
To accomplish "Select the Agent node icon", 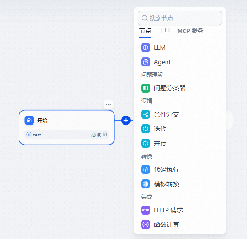I will pyautogui.click(x=146, y=62).
